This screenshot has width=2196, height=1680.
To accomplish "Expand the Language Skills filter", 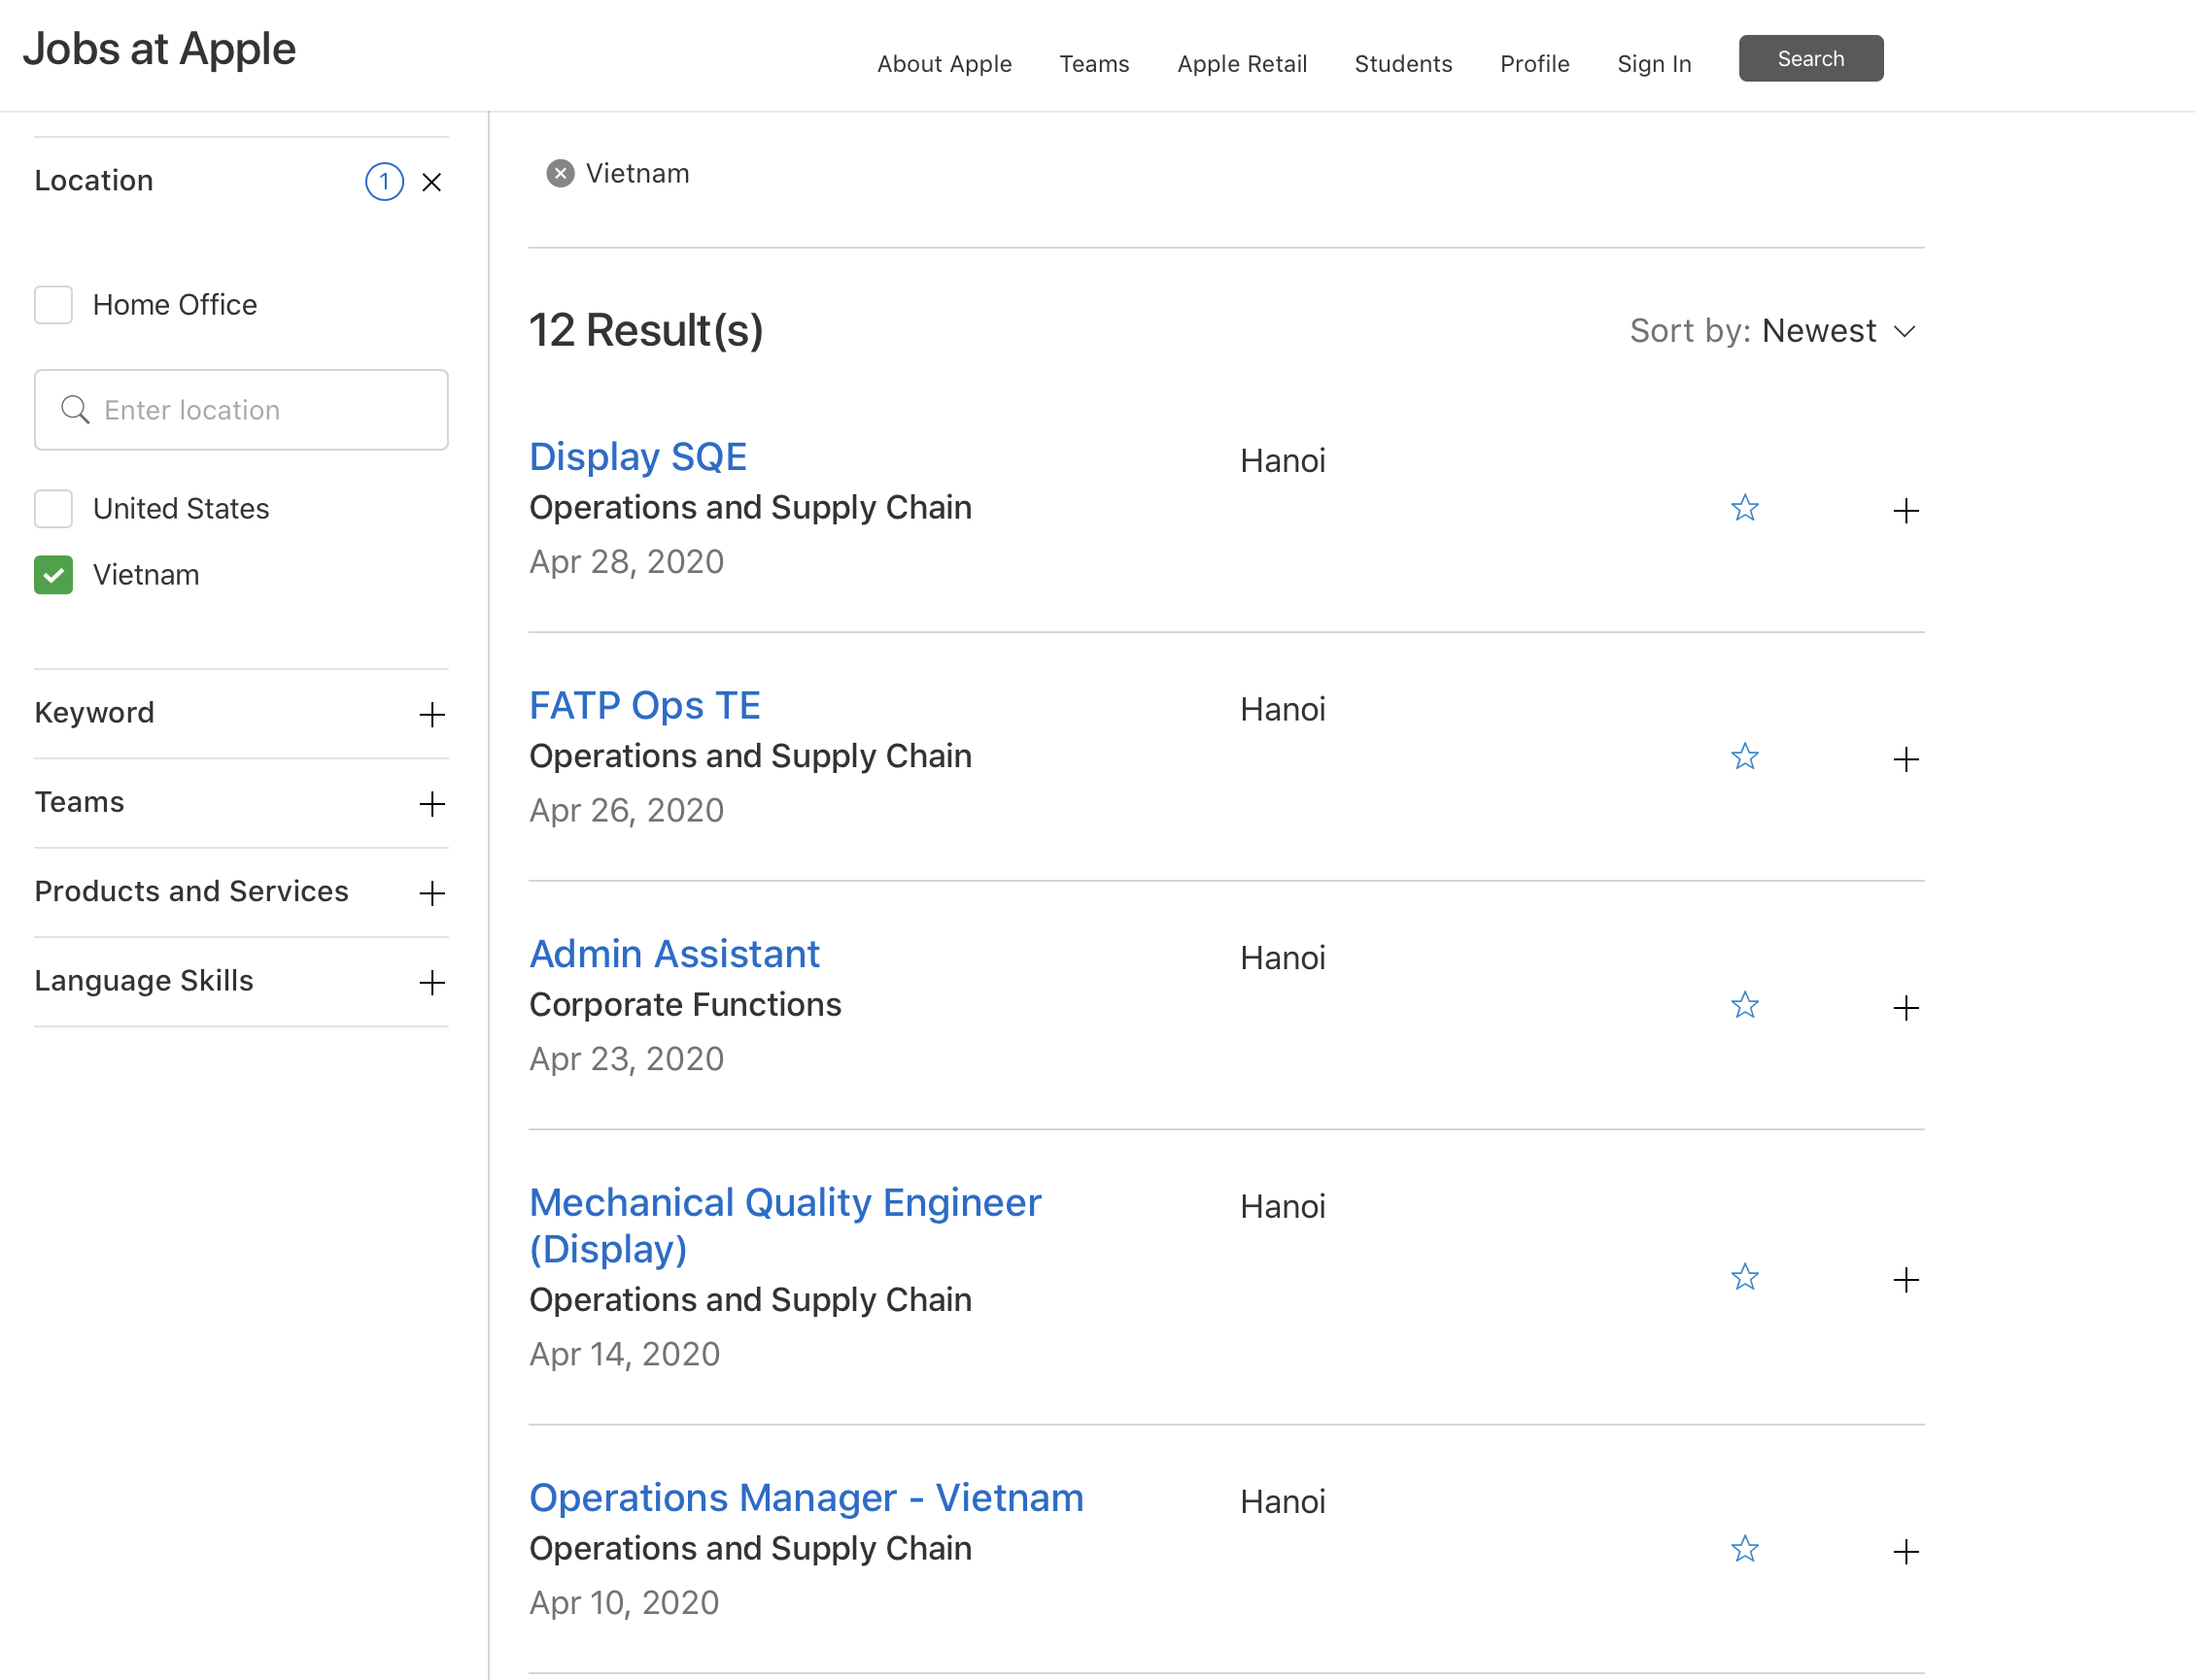I will tap(431, 983).
